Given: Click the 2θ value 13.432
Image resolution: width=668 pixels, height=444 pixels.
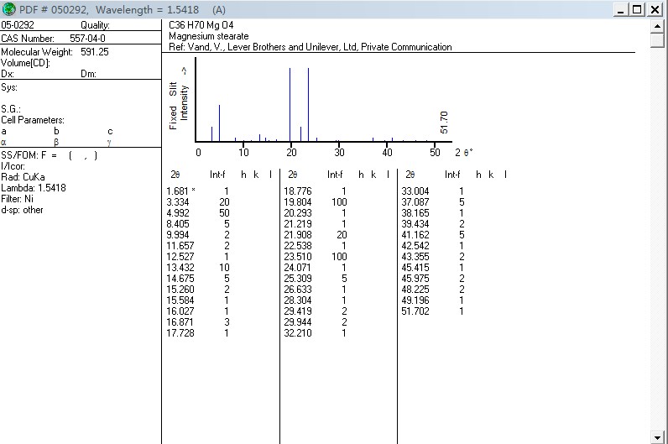Looking at the screenshot, I should pyautogui.click(x=180, y=268).
